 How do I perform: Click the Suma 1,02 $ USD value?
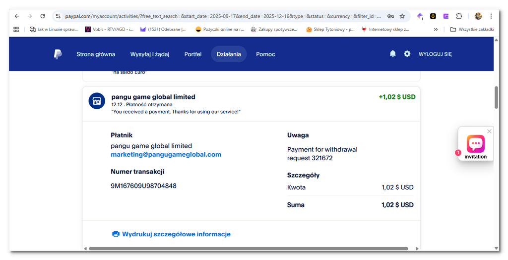point(397,205)
